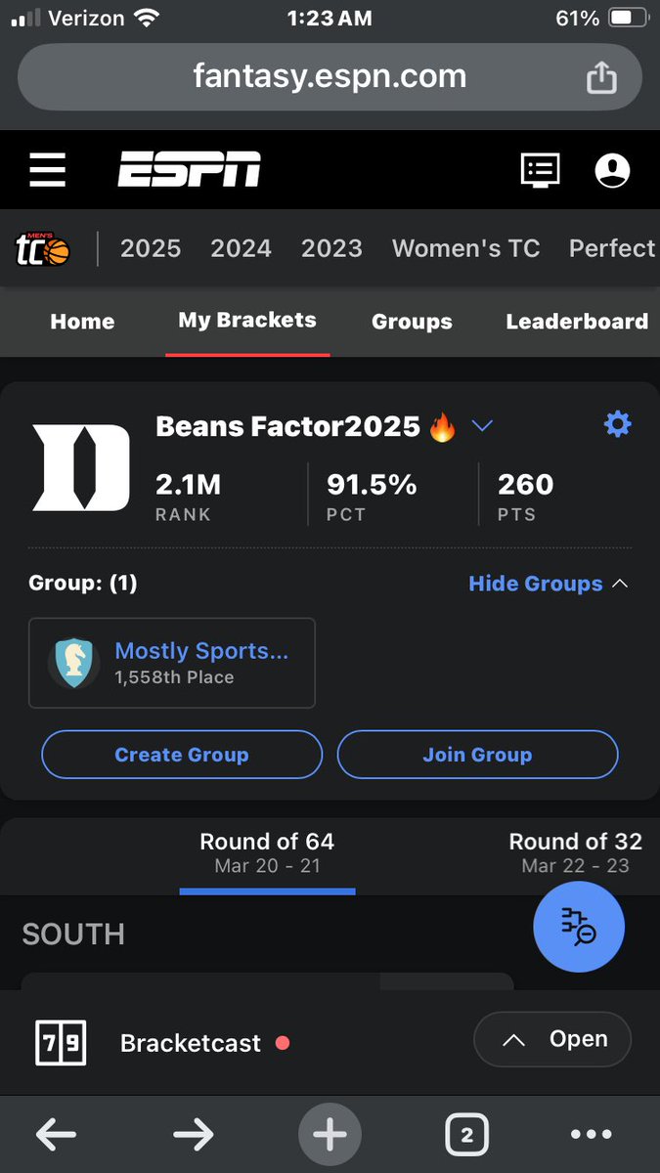Tap the blue bracket search floating button
660x1173 pixels.
579,926
